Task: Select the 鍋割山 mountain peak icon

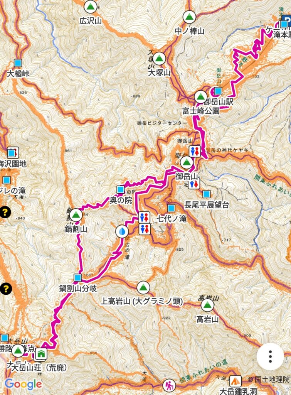Action: 76,215
